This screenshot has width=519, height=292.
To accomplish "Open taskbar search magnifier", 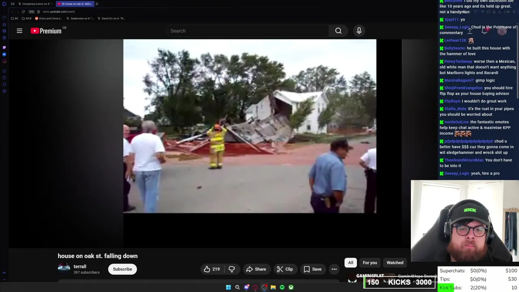I will point(237,287).
